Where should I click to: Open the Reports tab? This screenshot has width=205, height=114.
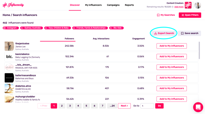click(129, 5)
